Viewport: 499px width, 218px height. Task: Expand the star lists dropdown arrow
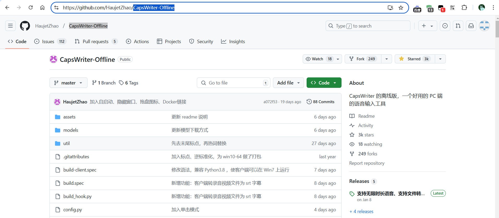[440, 59]
